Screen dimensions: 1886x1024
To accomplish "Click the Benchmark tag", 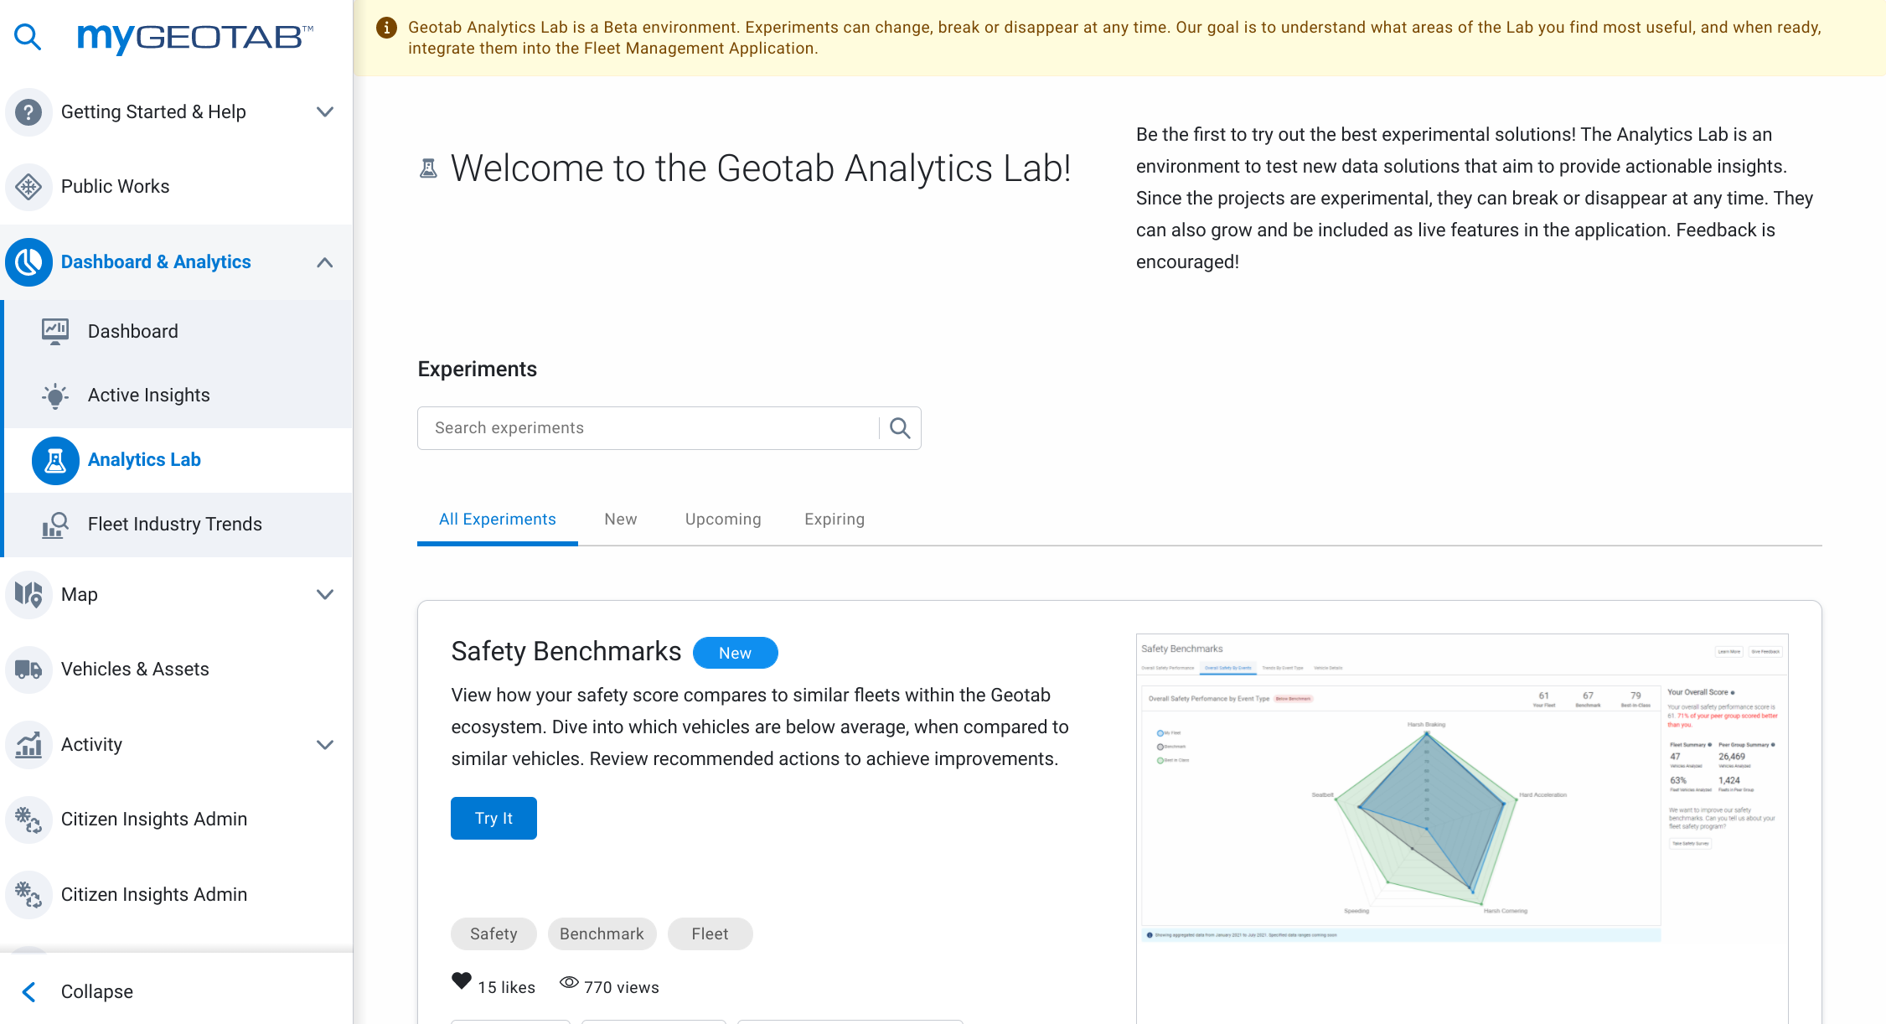I will point(602,934).
